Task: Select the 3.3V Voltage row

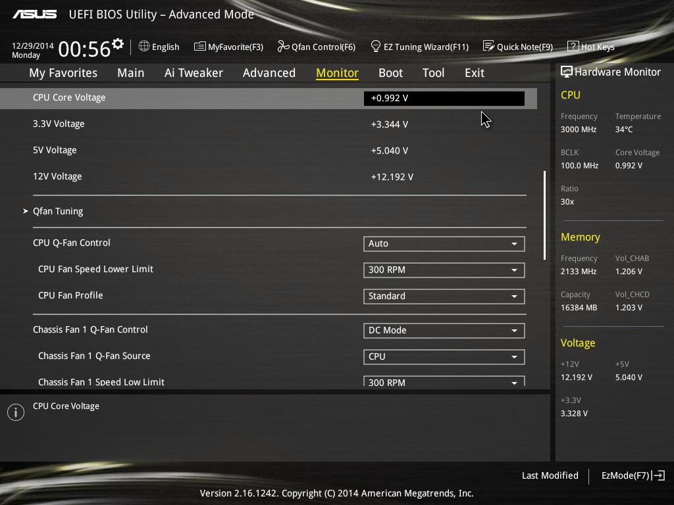Action: click(269, 124)
